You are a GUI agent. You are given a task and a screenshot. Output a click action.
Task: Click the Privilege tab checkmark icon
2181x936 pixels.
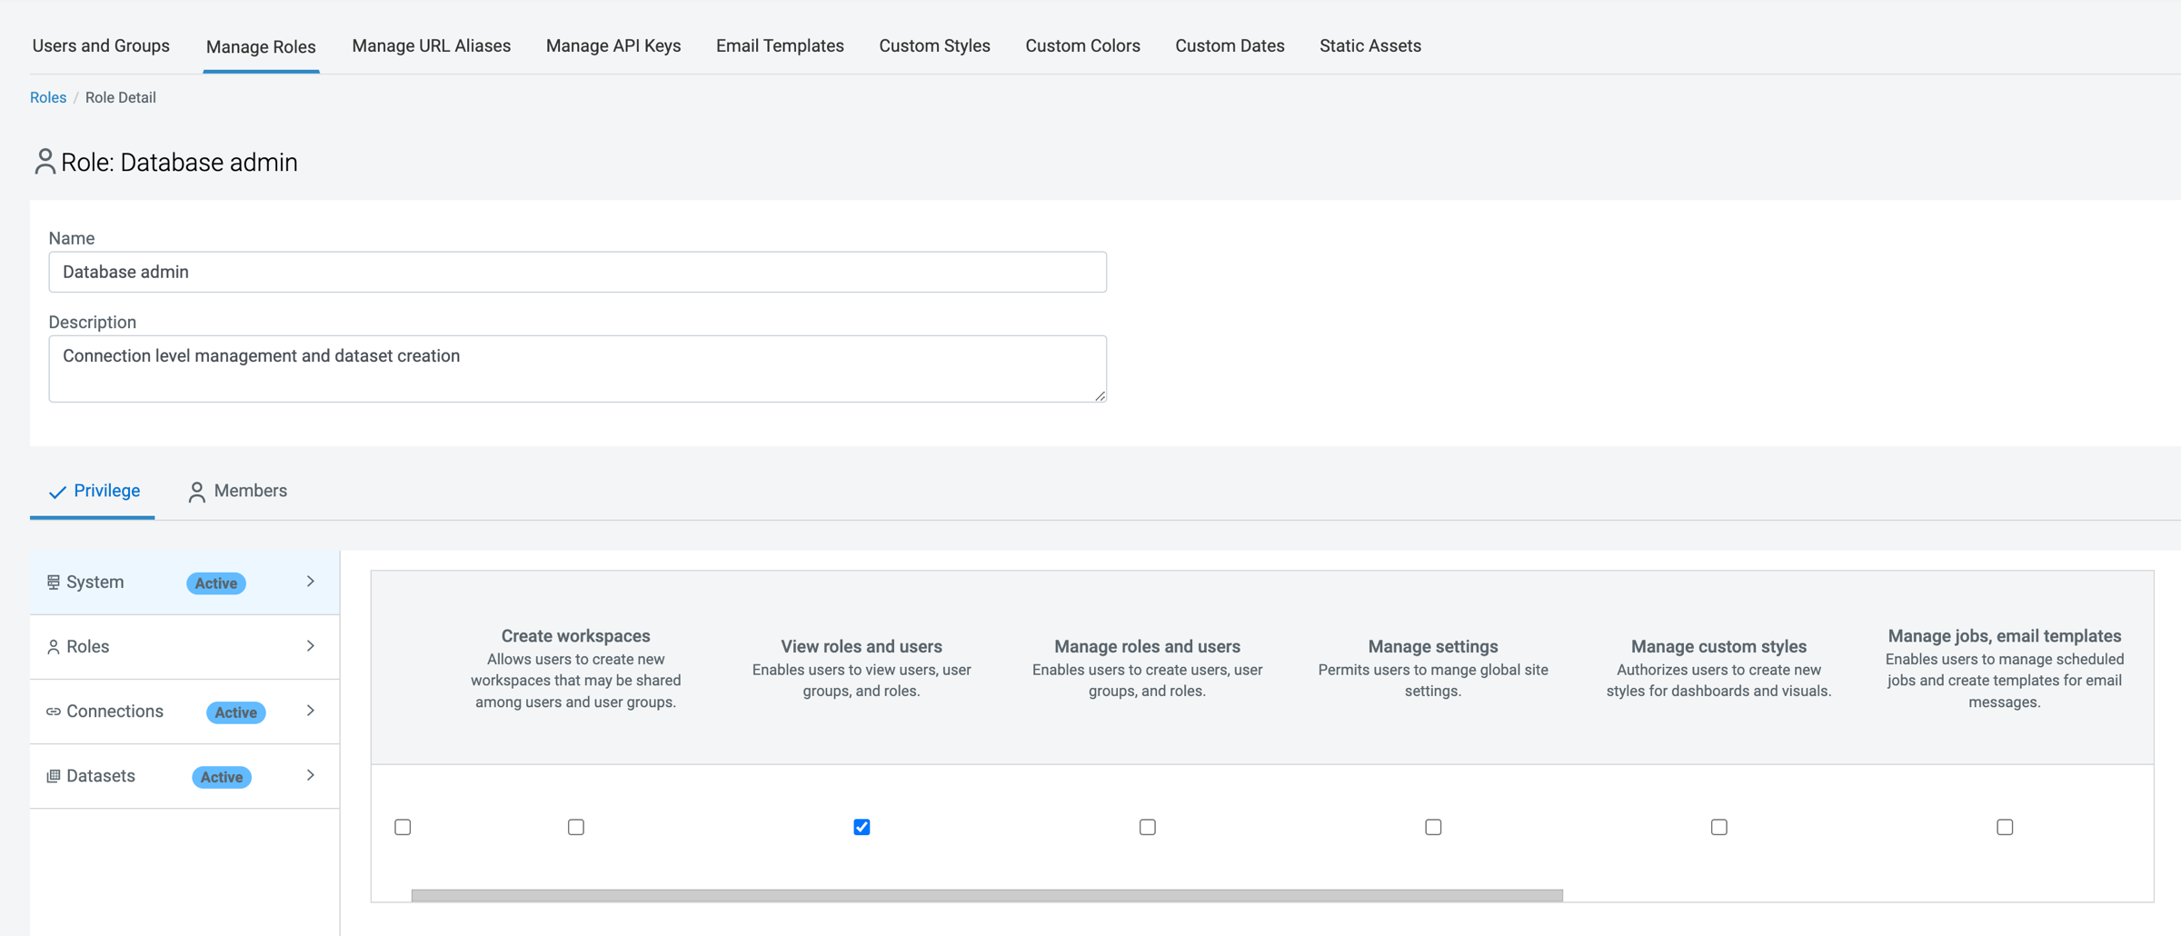coord(57,492)
